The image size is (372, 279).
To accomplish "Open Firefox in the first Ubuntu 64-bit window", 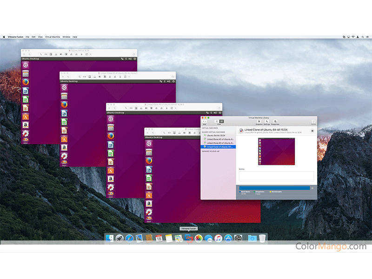I will pos(25,82).
